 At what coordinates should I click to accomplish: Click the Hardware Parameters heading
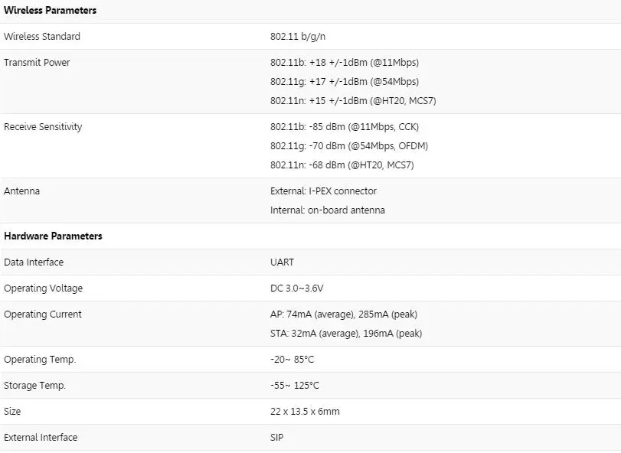click(x=53, y=236)
